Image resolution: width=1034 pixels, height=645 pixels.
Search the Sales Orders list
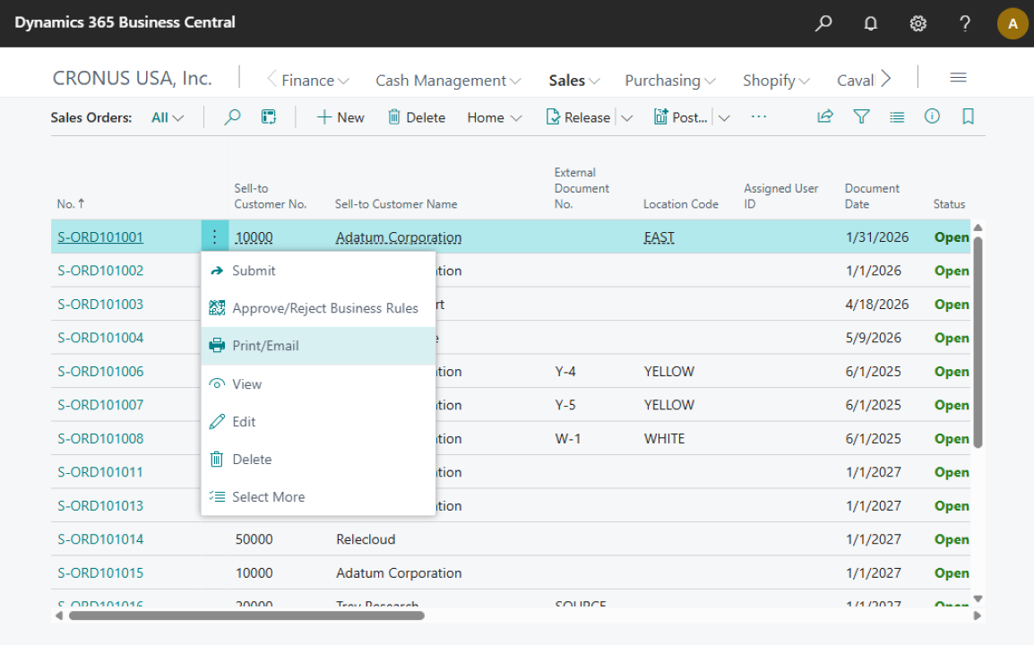coord(232,117)
